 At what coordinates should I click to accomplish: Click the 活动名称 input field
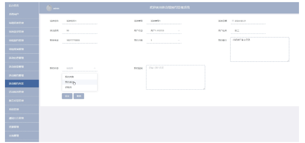(80, 21)
